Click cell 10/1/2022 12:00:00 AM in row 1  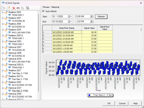[67, 32]
